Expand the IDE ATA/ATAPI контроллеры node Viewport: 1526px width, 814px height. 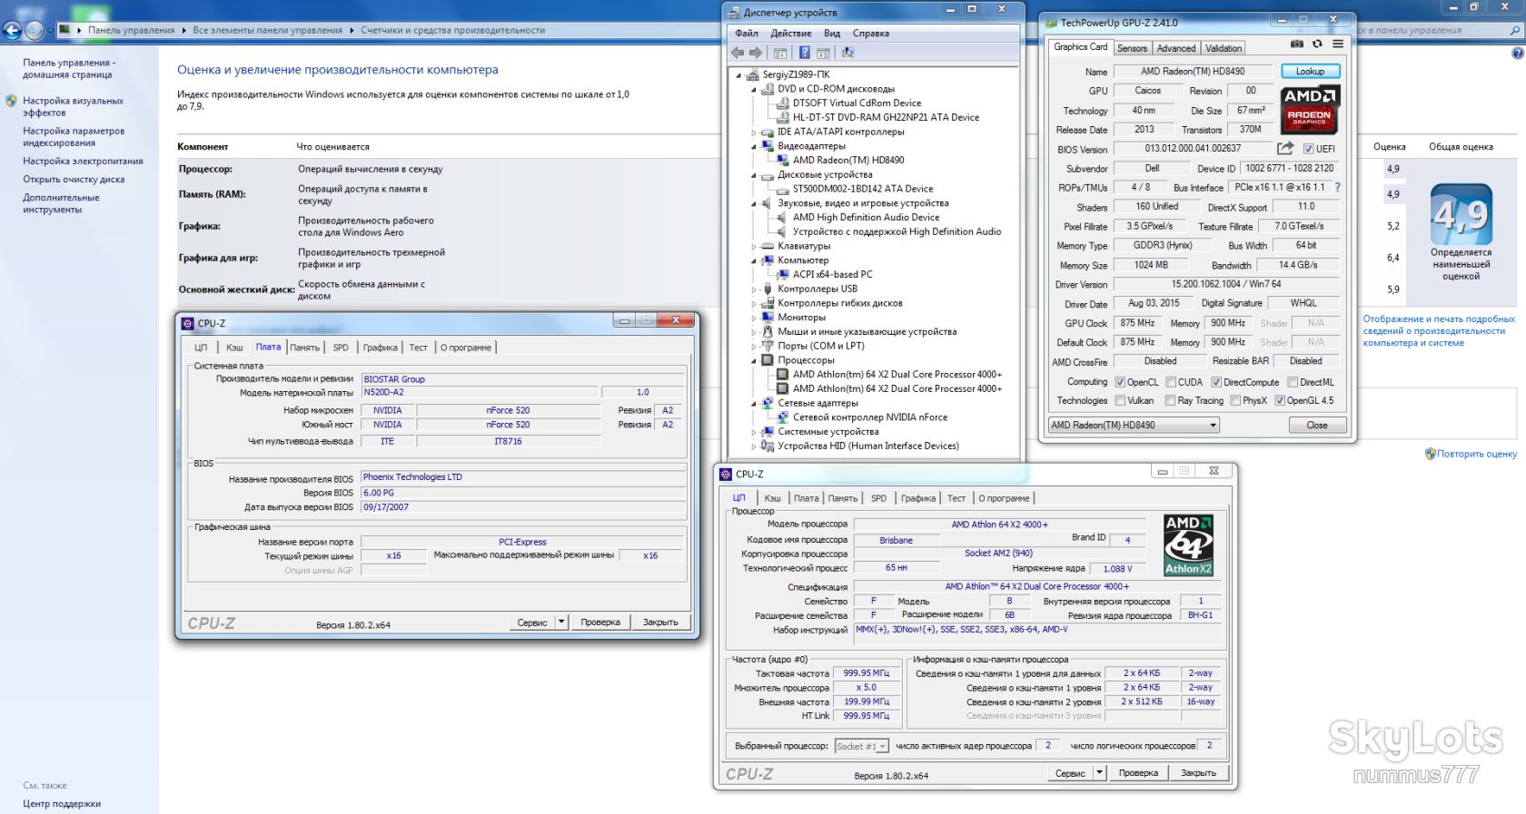[753, 132]
